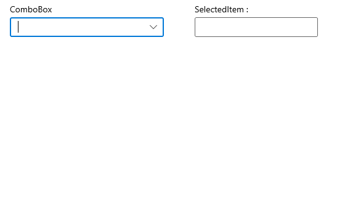337x223 pixels.
Task: Click the empty white area below SelectedItem box
Action: click(256, 129)
